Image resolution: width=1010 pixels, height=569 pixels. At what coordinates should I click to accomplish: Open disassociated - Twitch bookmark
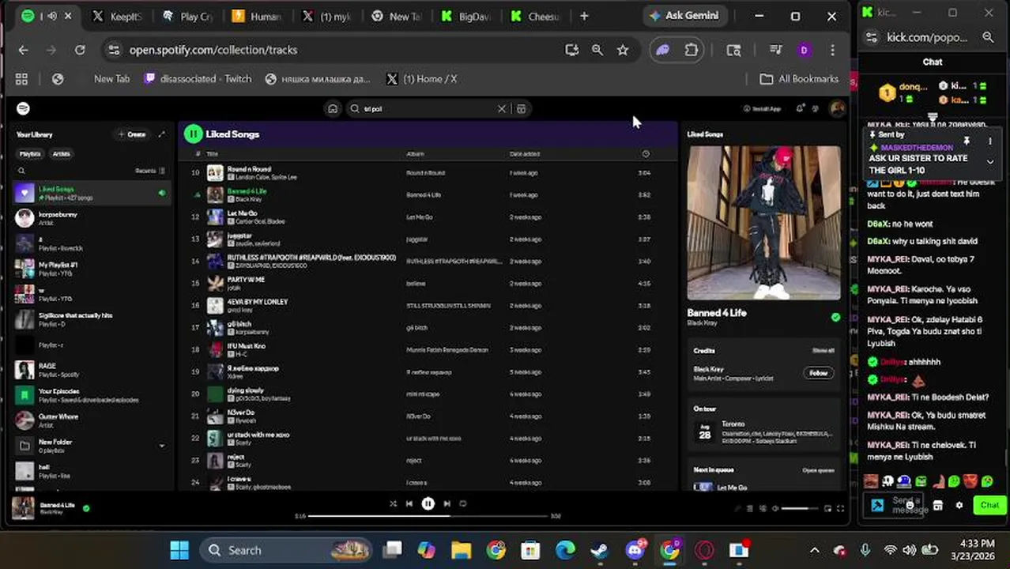pos(198,79)
